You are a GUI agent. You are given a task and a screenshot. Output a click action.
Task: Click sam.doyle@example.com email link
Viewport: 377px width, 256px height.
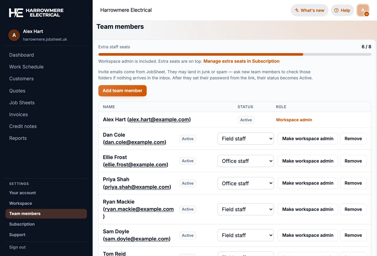tap(137, 239)
